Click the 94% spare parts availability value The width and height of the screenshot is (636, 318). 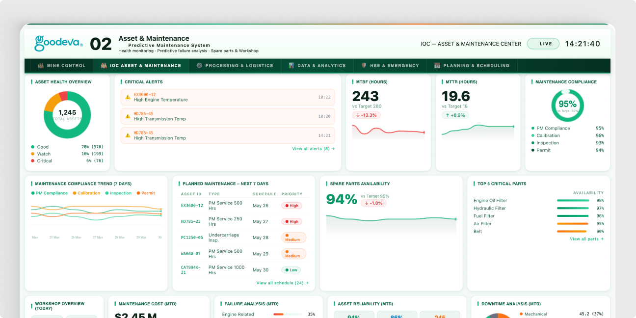[x=342, y=199]
